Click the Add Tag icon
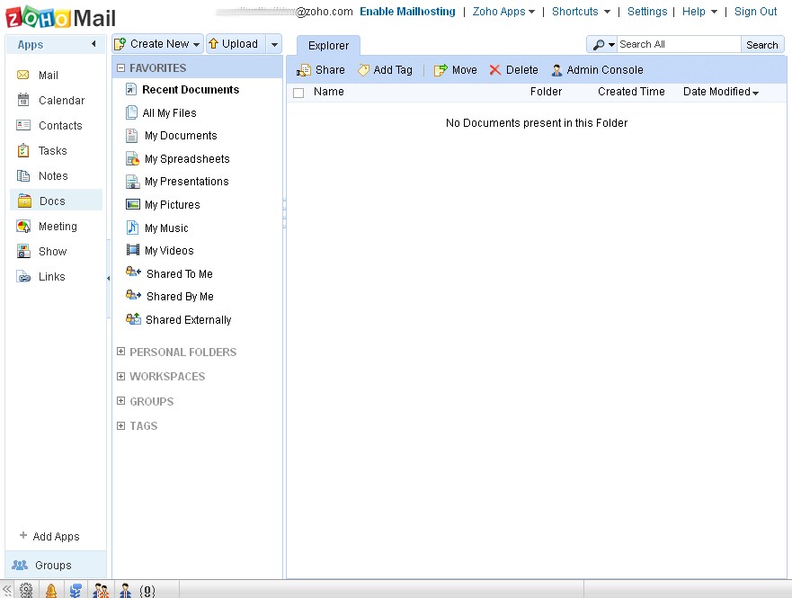 tap(363, 70)
